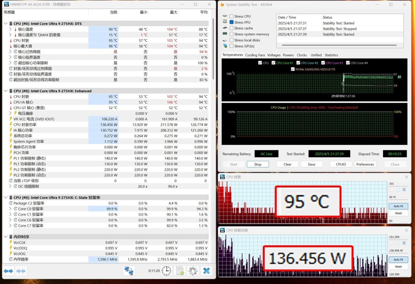
Task: Open the Statistics tab in AIDA64
Action: click(331, 55)
